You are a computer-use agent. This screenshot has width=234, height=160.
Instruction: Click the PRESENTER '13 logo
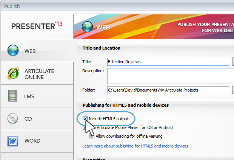pyautogui.click(x=37, y=26)
